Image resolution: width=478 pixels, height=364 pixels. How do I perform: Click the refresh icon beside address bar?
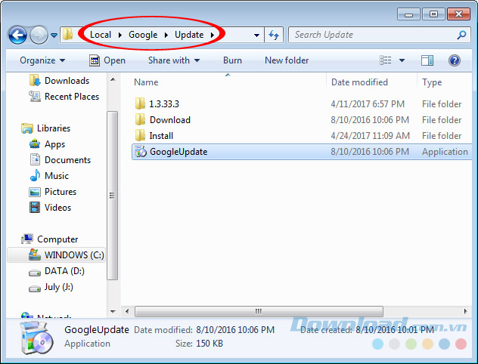point(274,35)
